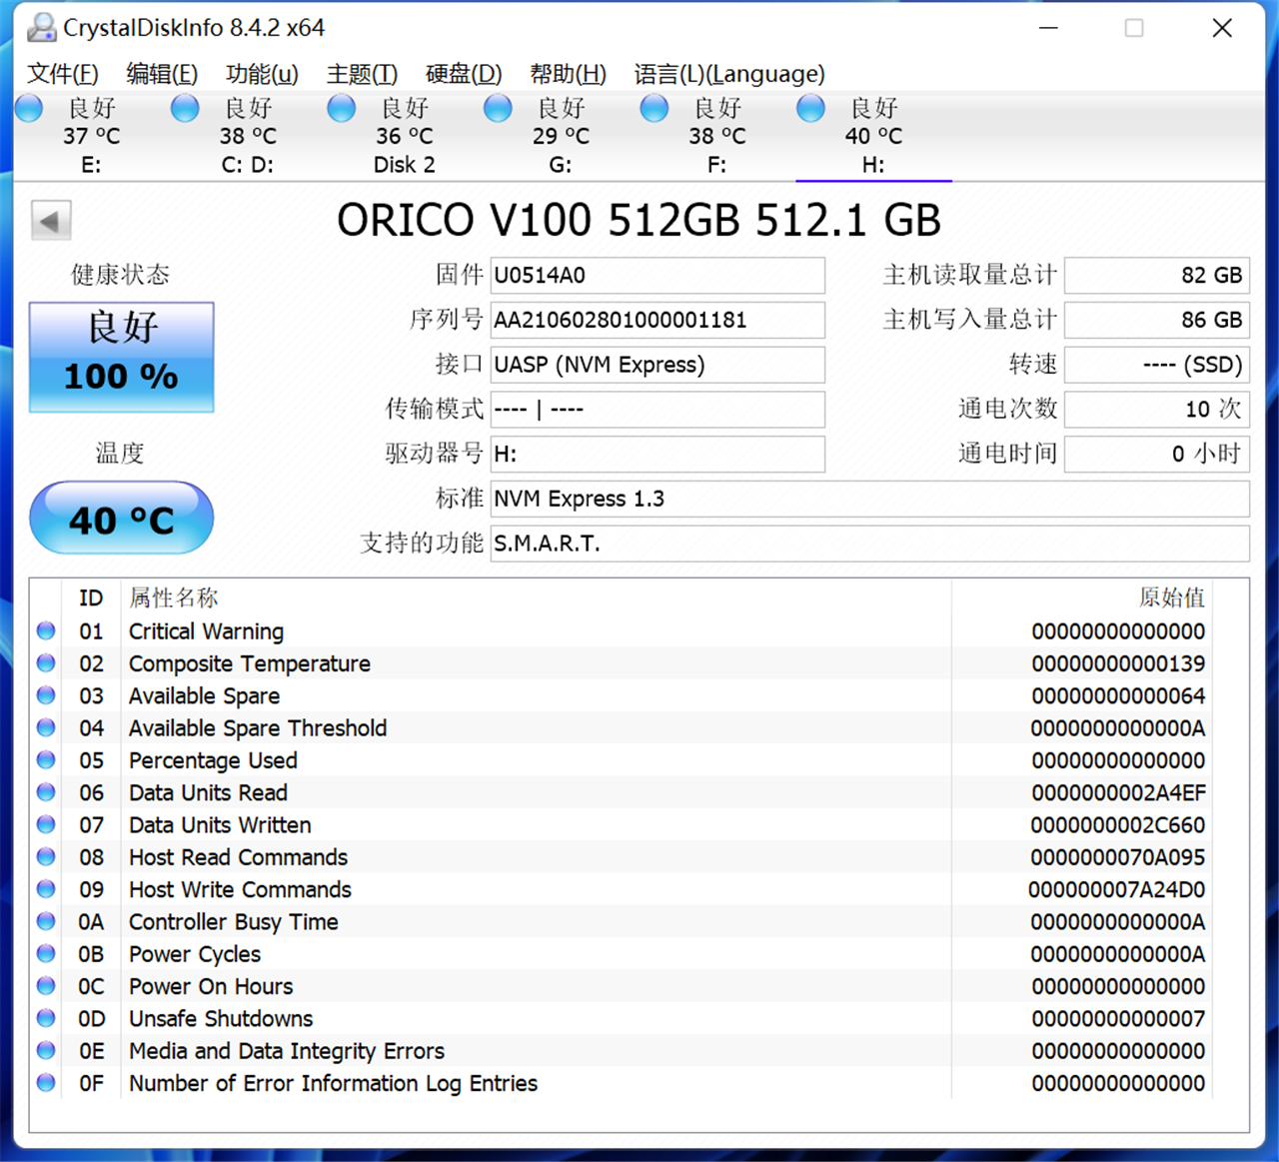Screen dimensions: 1279x1162
Task: Click the status orb for drive C: D:
Action: [x=185, y=108]
